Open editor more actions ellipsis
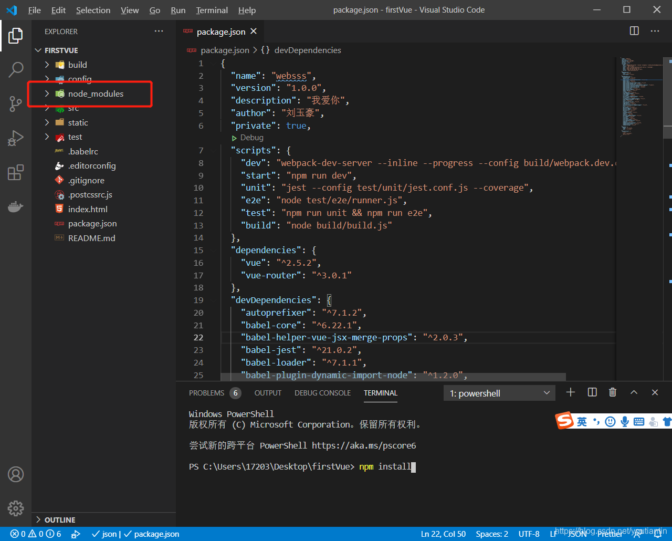Screen dimensions: 672x541 pyautogui.click(x=655, y=31)
